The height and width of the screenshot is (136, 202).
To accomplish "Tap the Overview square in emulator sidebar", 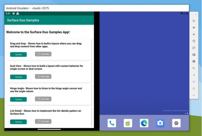I will point(194,88).
